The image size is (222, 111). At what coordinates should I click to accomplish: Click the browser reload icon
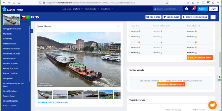point(14,3)
